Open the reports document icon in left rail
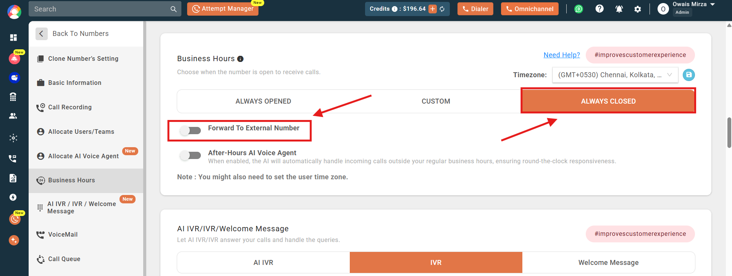The image size is (732, 276). [x=13, y=178]
